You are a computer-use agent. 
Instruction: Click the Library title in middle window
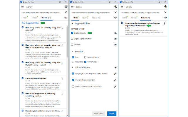pos(79,7)
